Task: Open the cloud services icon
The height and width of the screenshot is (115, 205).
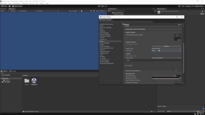Action: 10,6
